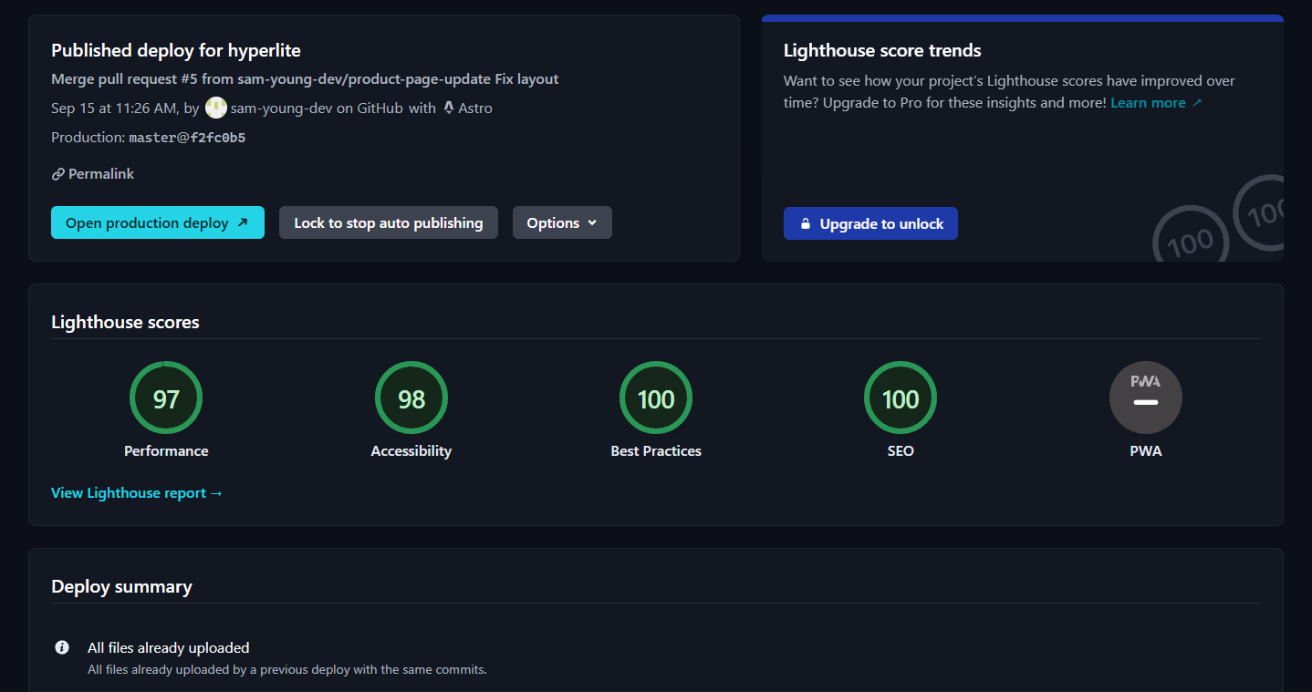Follow the Learn more link

tap(1156, 102)
